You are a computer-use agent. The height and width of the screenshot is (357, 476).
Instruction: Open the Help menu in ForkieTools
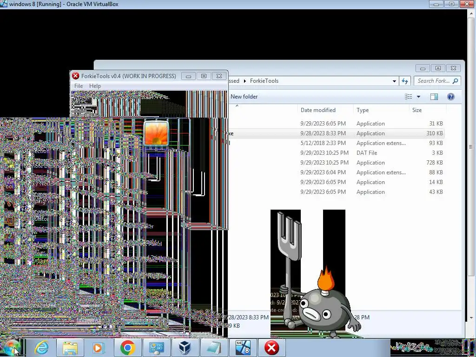click(95, 86)
